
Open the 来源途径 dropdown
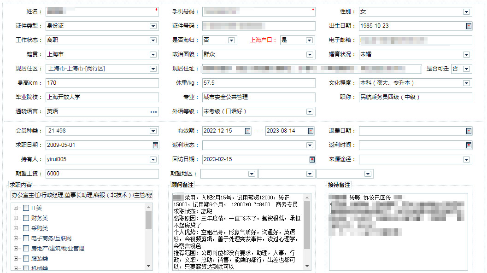coord(466,159)
